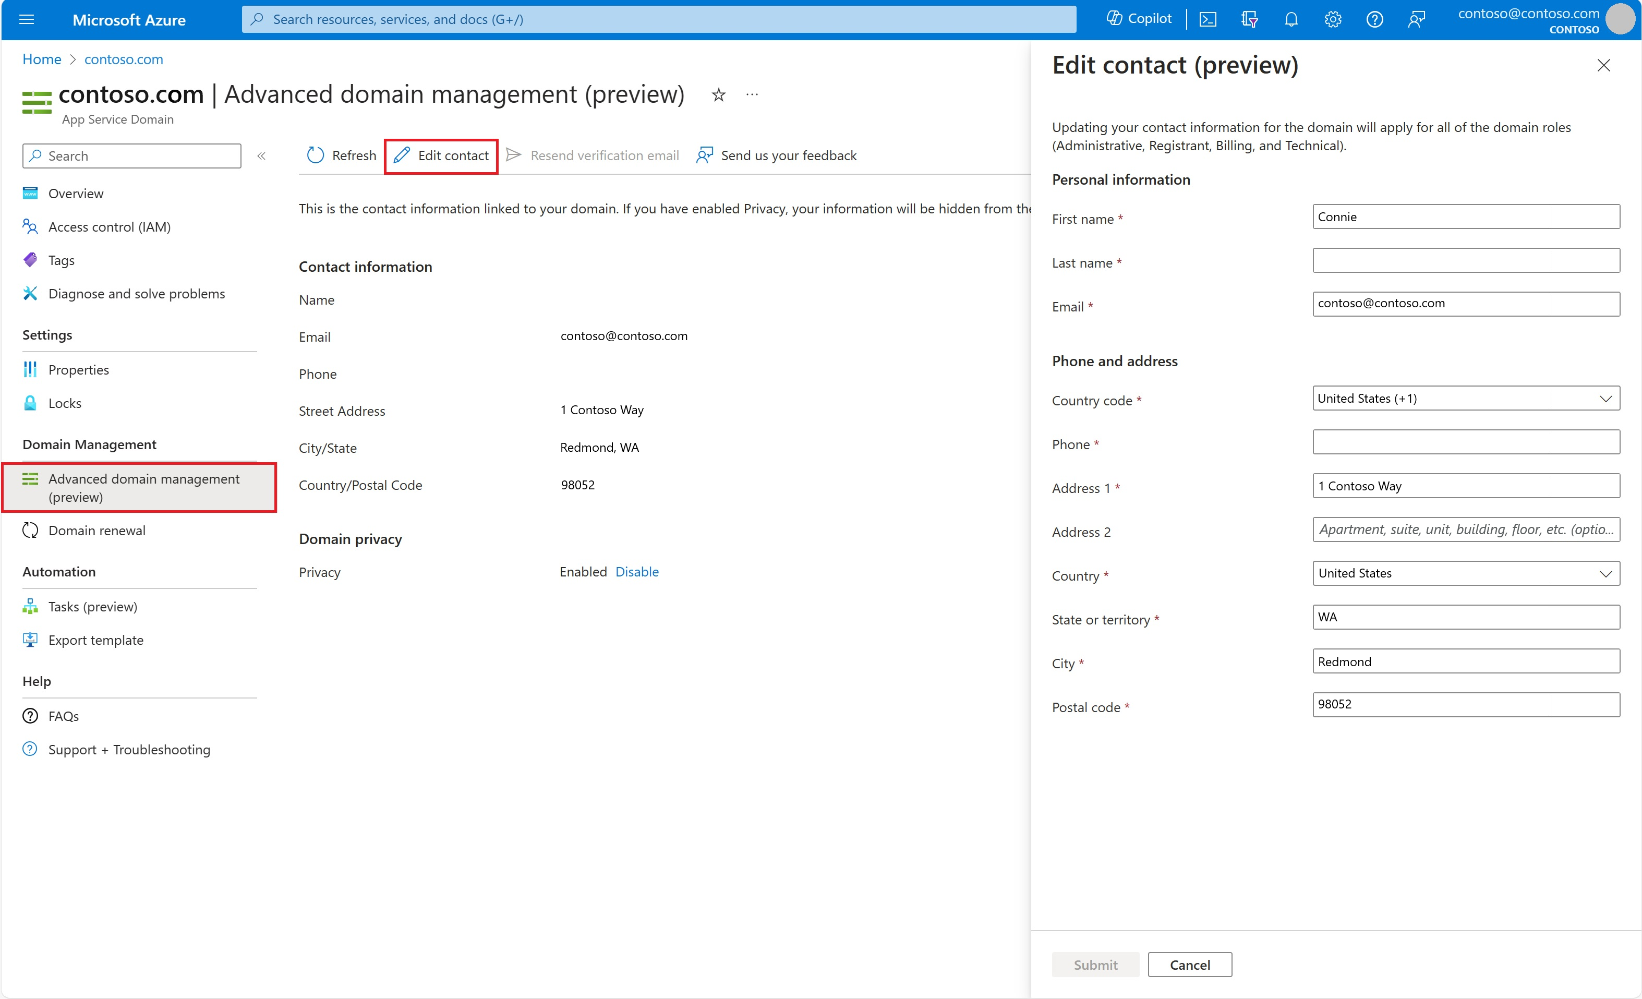Click the Tasks (preview) icon

(32, 606)
